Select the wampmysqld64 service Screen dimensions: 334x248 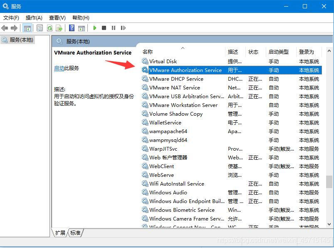[232, 140]
